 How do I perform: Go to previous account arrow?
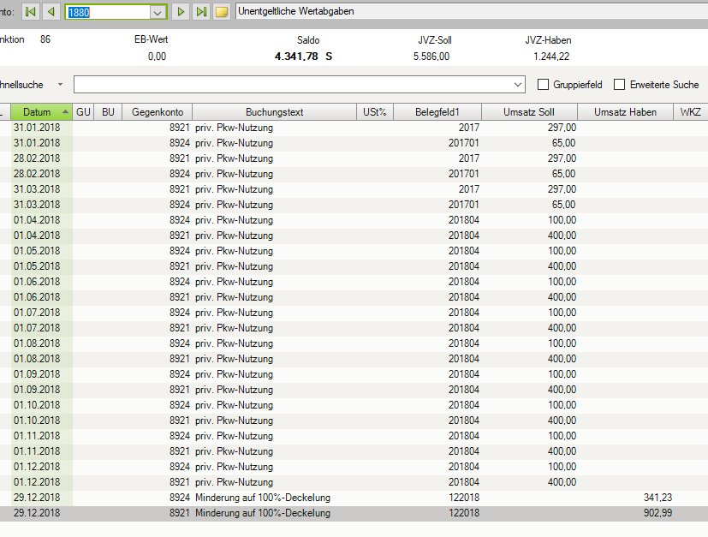pyautogui.click(x=51, y=12)
